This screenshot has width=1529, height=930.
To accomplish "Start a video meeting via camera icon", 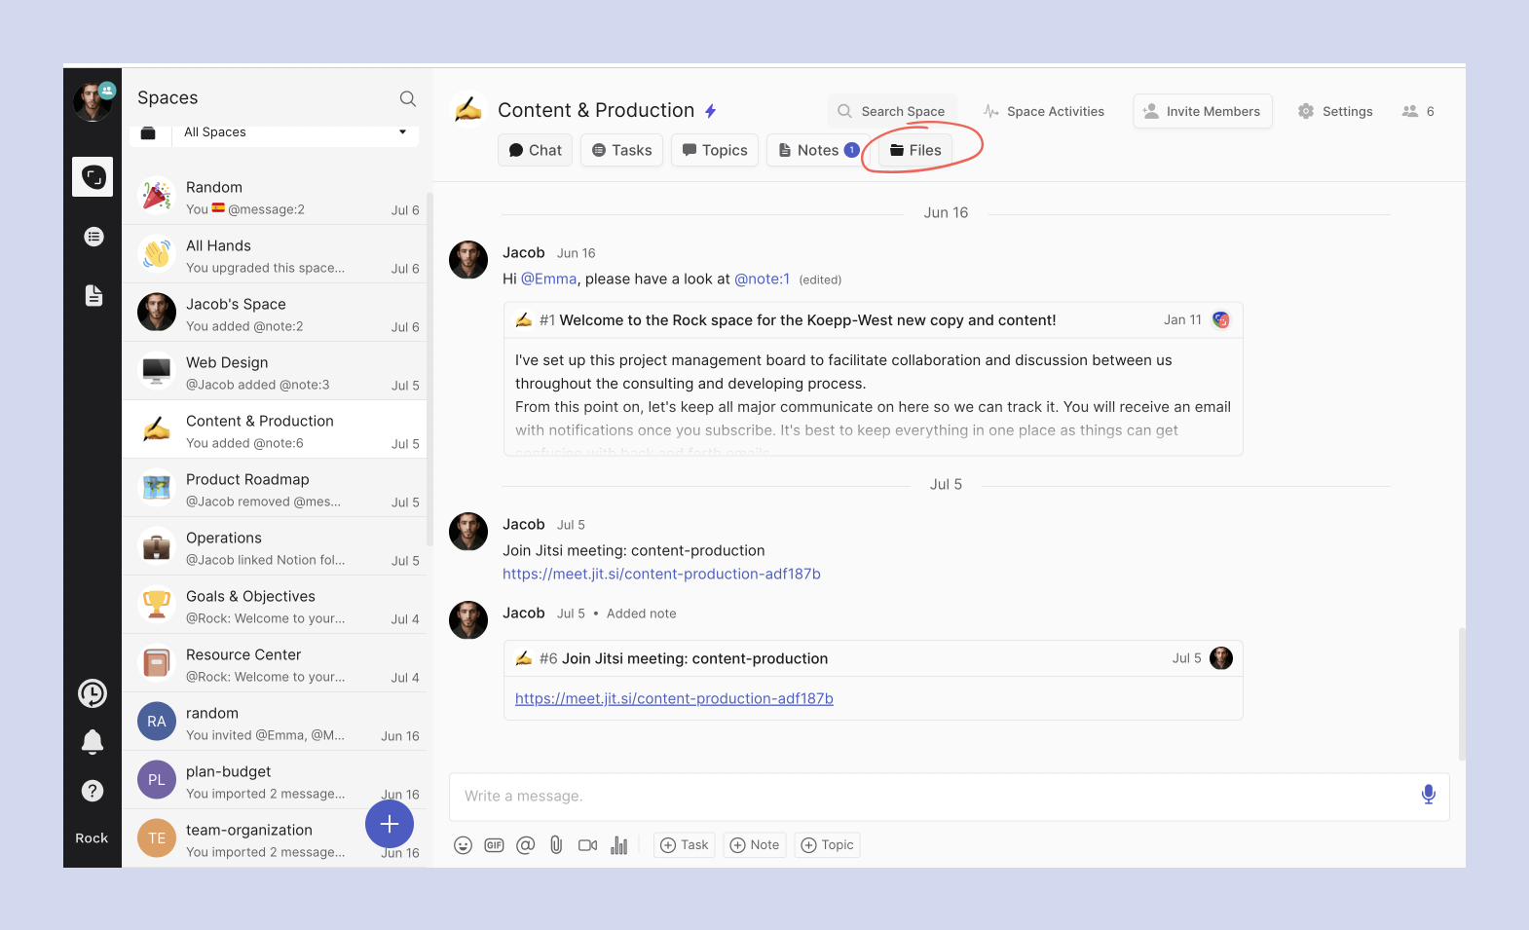I will coord(587,845).
